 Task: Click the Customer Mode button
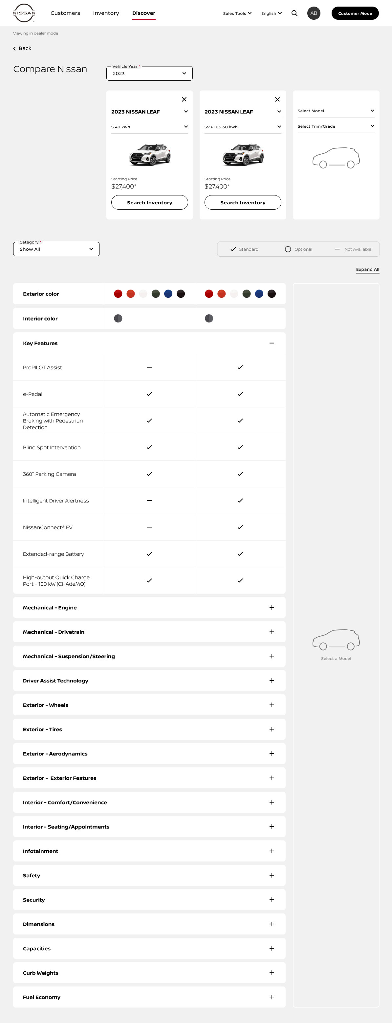[355, 13]
